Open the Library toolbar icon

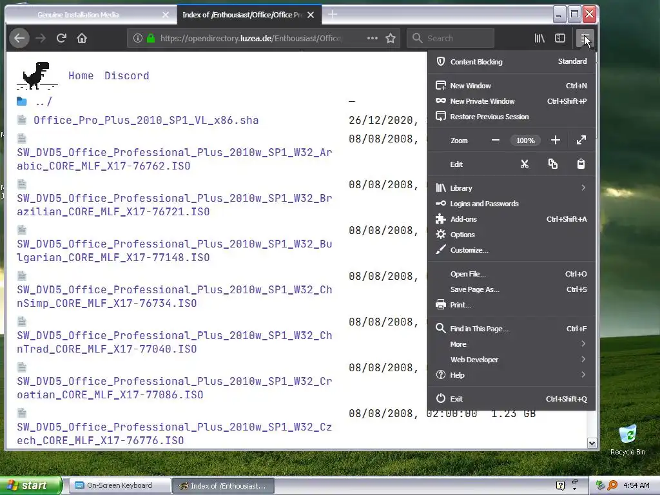[539, 38]
